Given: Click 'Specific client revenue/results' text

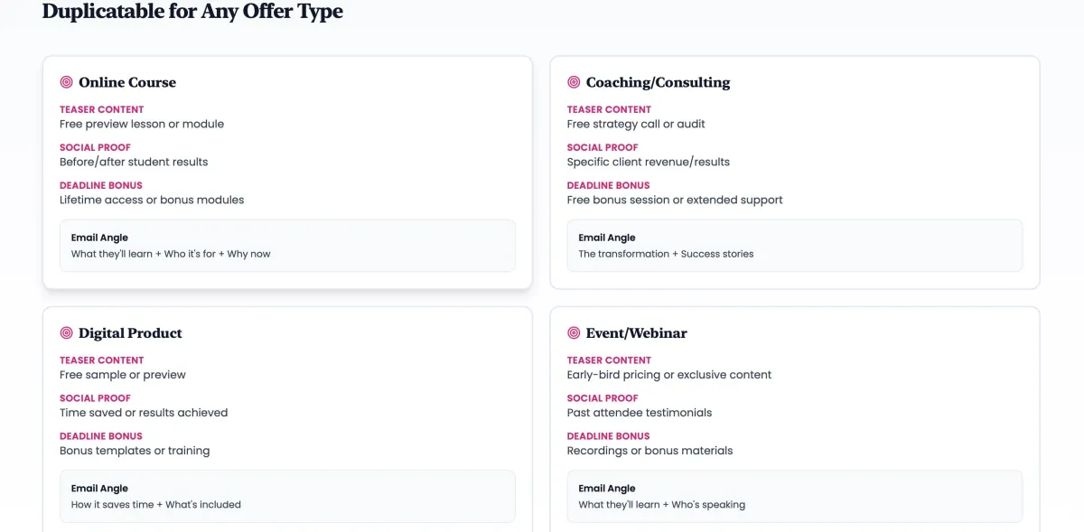Looking at the screenshot, I should pos(648,162).
